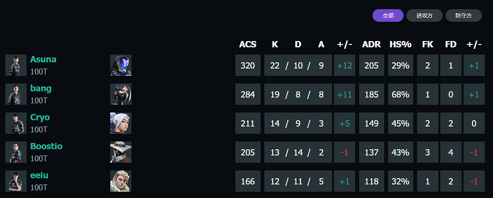Open Asuna's player profile link

pos(43,59)
